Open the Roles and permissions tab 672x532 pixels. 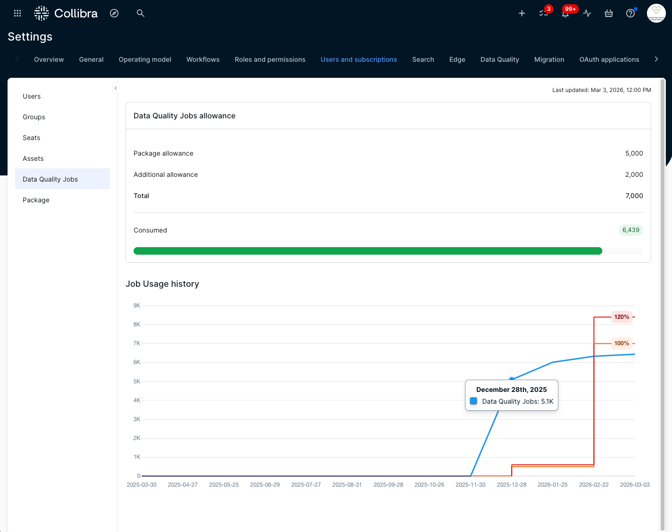[x=270, y=59]
